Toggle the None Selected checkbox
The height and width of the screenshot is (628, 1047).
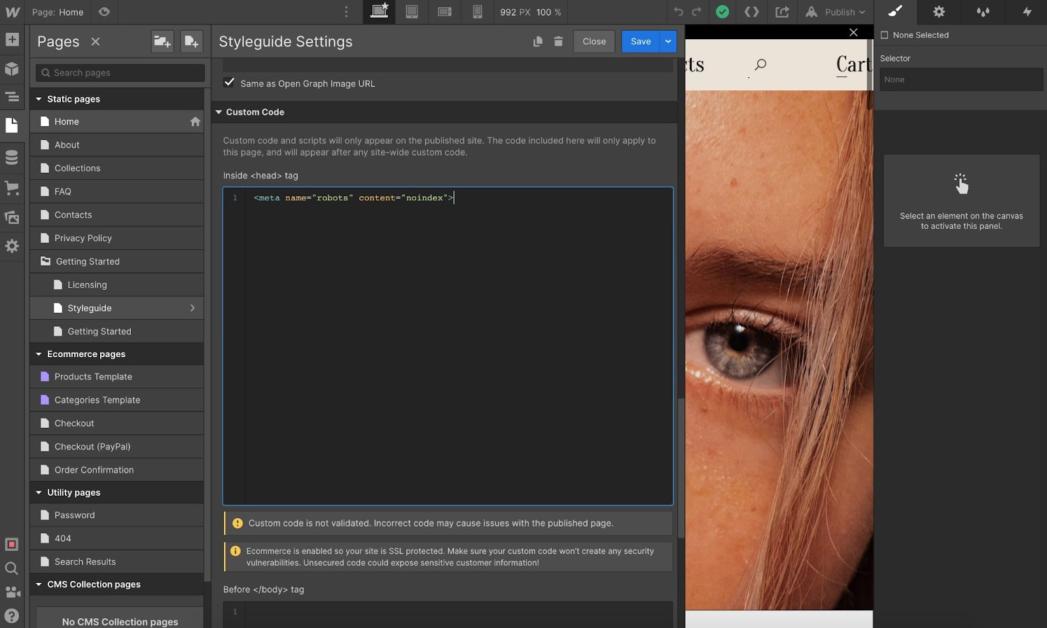[x=885, y=35]
